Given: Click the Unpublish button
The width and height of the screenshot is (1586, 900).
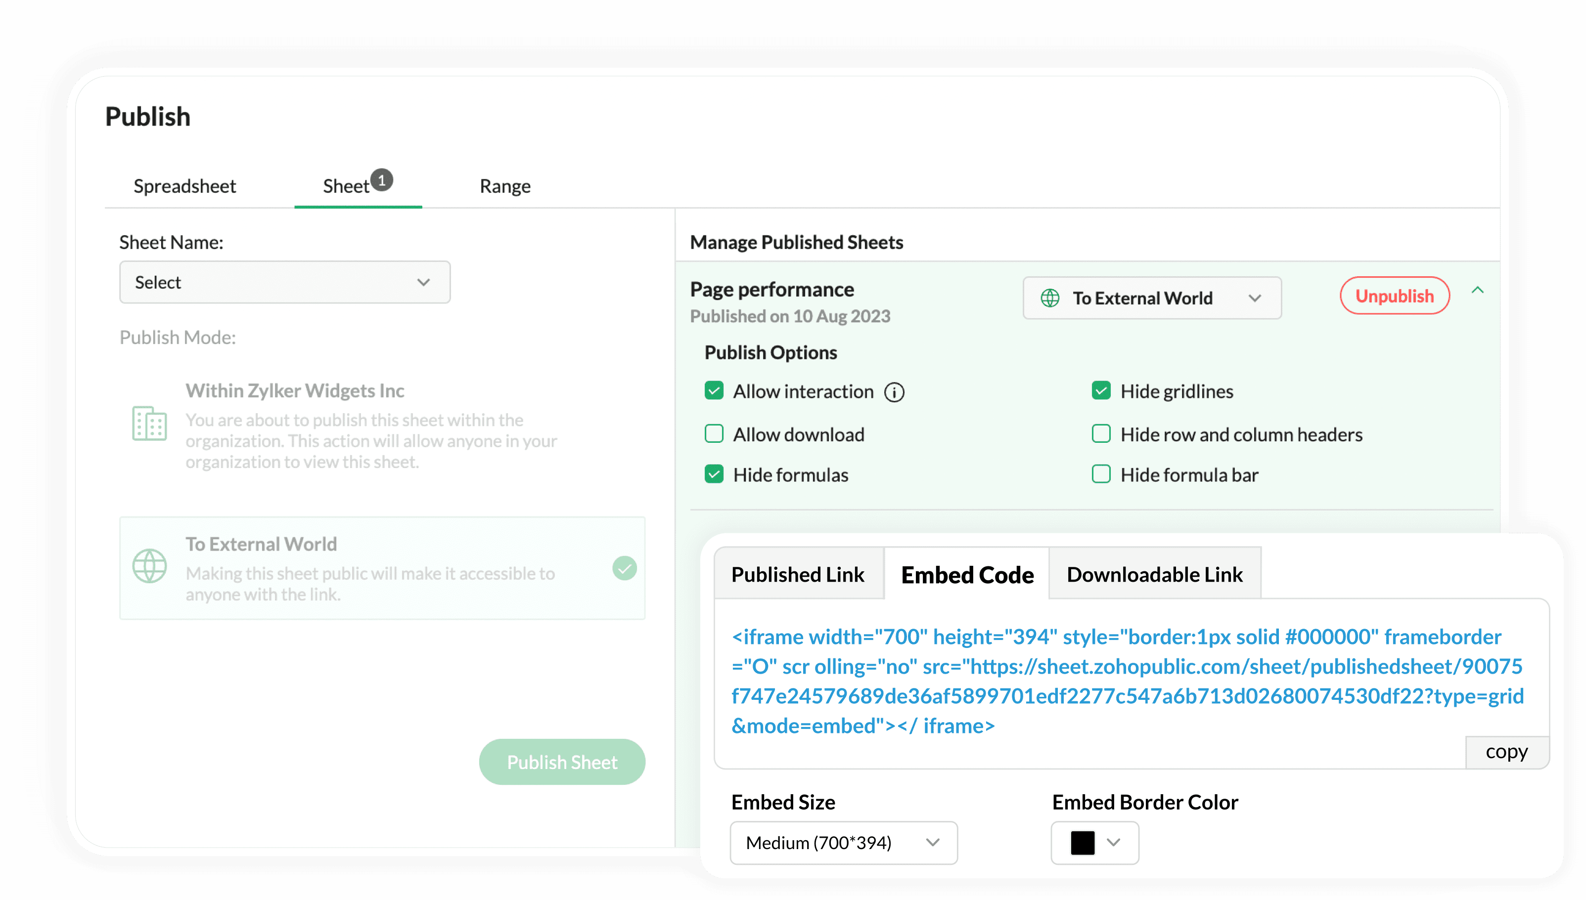Looking at the screenshot, I should [1394, 296].
